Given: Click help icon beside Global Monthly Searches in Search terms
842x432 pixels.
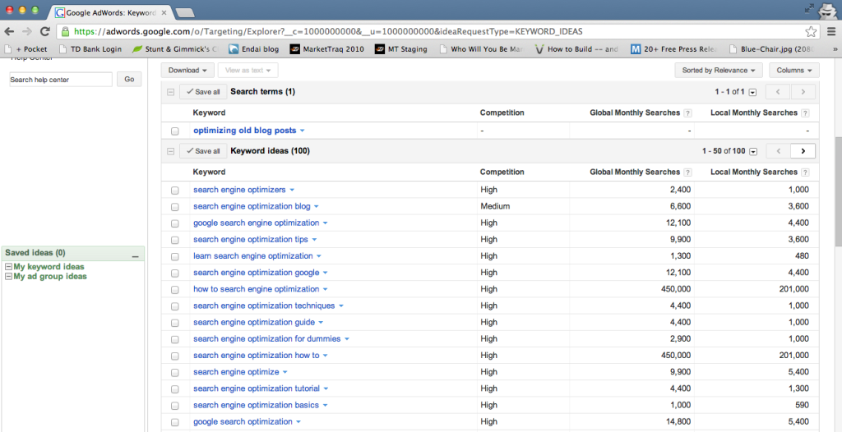Looking at the screenshot, I should point(687,113).
